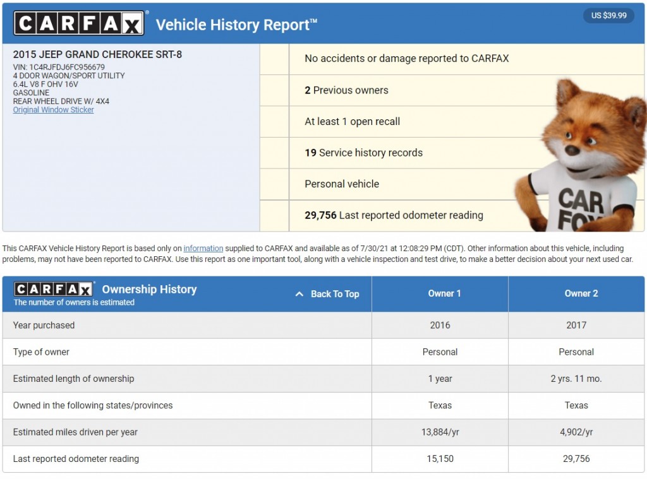This screenshot has height=479, width=647.
Task: Click the US $39.99 price badge
Action: coord(608,15)
